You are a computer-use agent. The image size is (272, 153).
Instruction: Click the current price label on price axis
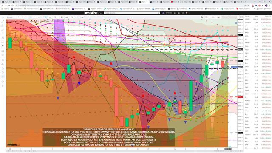click(x=240, y=67)
